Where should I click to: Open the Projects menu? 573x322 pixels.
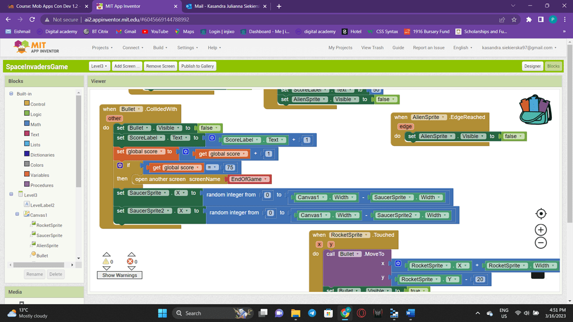pyautogui.click(x=102, y=48)
